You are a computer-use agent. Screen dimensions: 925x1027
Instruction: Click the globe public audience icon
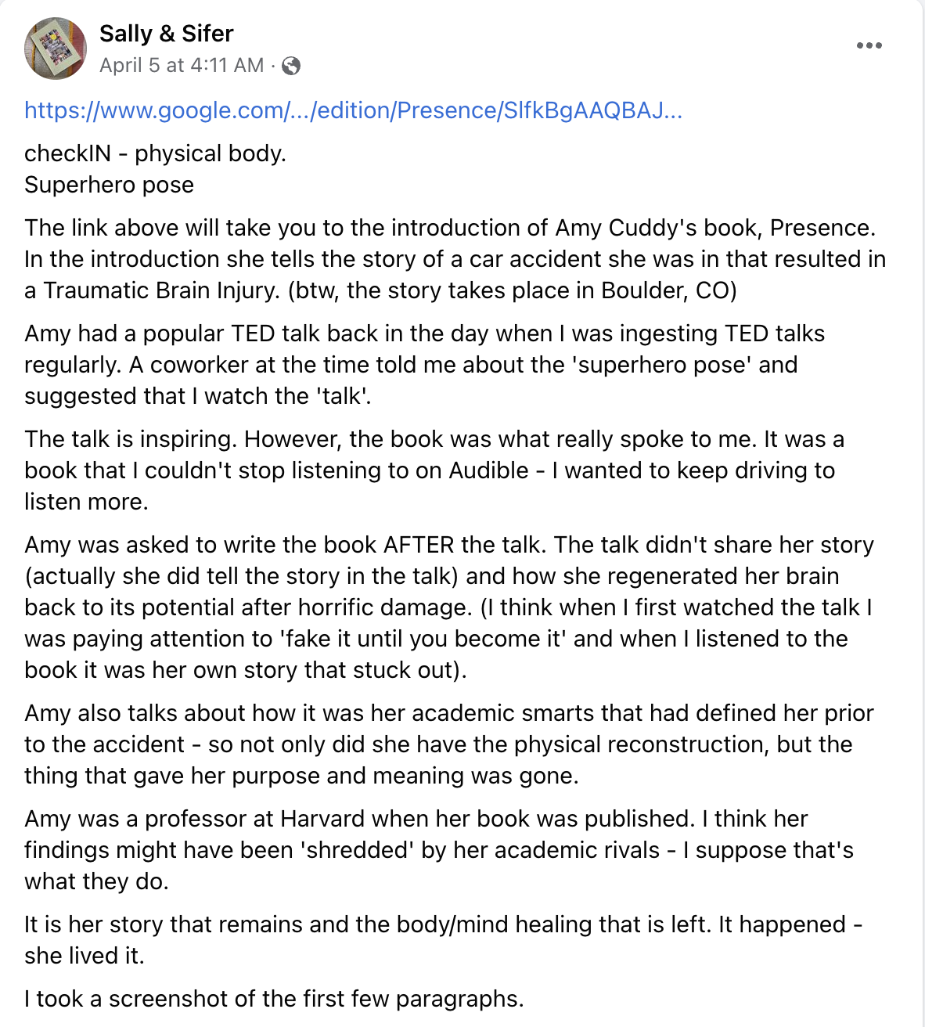pos(291,66)
